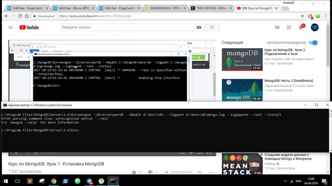Open uTorrent from the taskbar
The height and width of the screenshot is (186, 332).
101,181
